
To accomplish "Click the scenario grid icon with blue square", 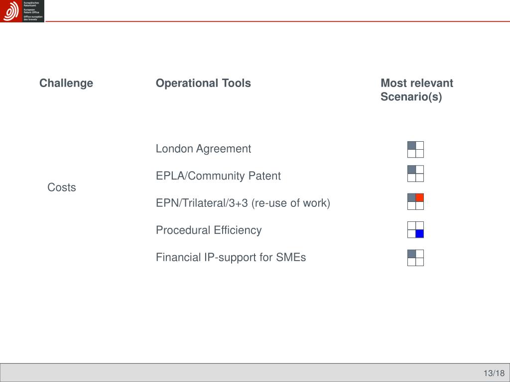I will pyautogui.click(x=415, y=230).
